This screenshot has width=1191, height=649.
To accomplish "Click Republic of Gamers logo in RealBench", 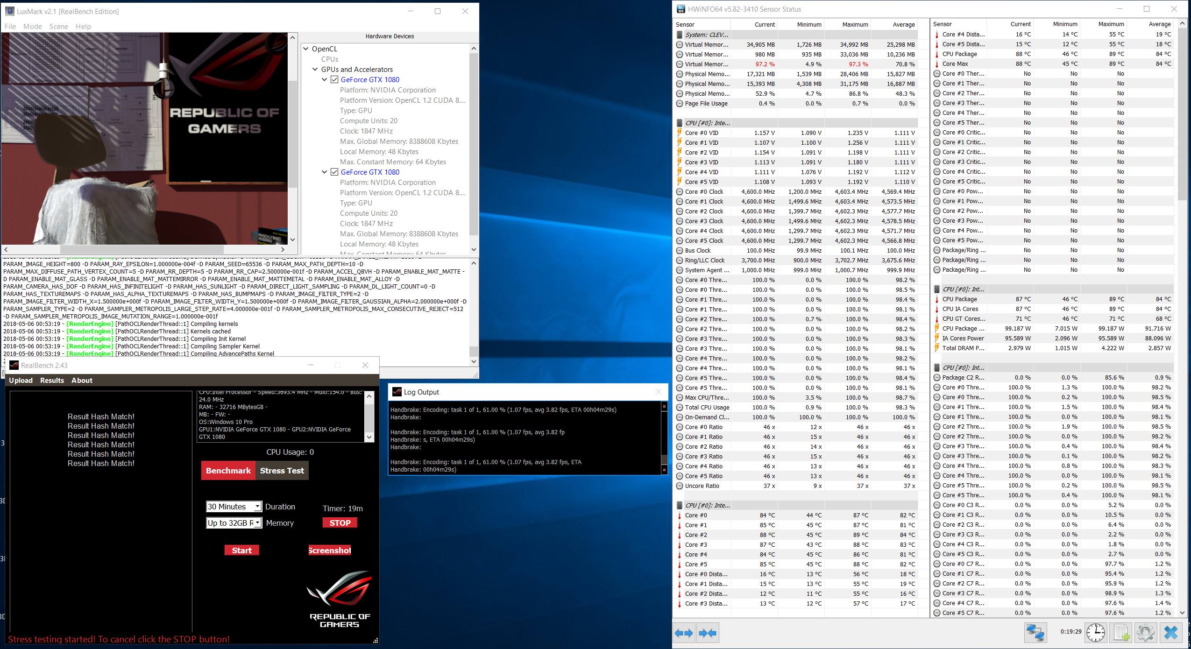I will (x=340, y=600).
